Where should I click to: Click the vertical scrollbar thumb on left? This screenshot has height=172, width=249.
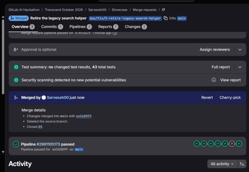pos(3,57)
